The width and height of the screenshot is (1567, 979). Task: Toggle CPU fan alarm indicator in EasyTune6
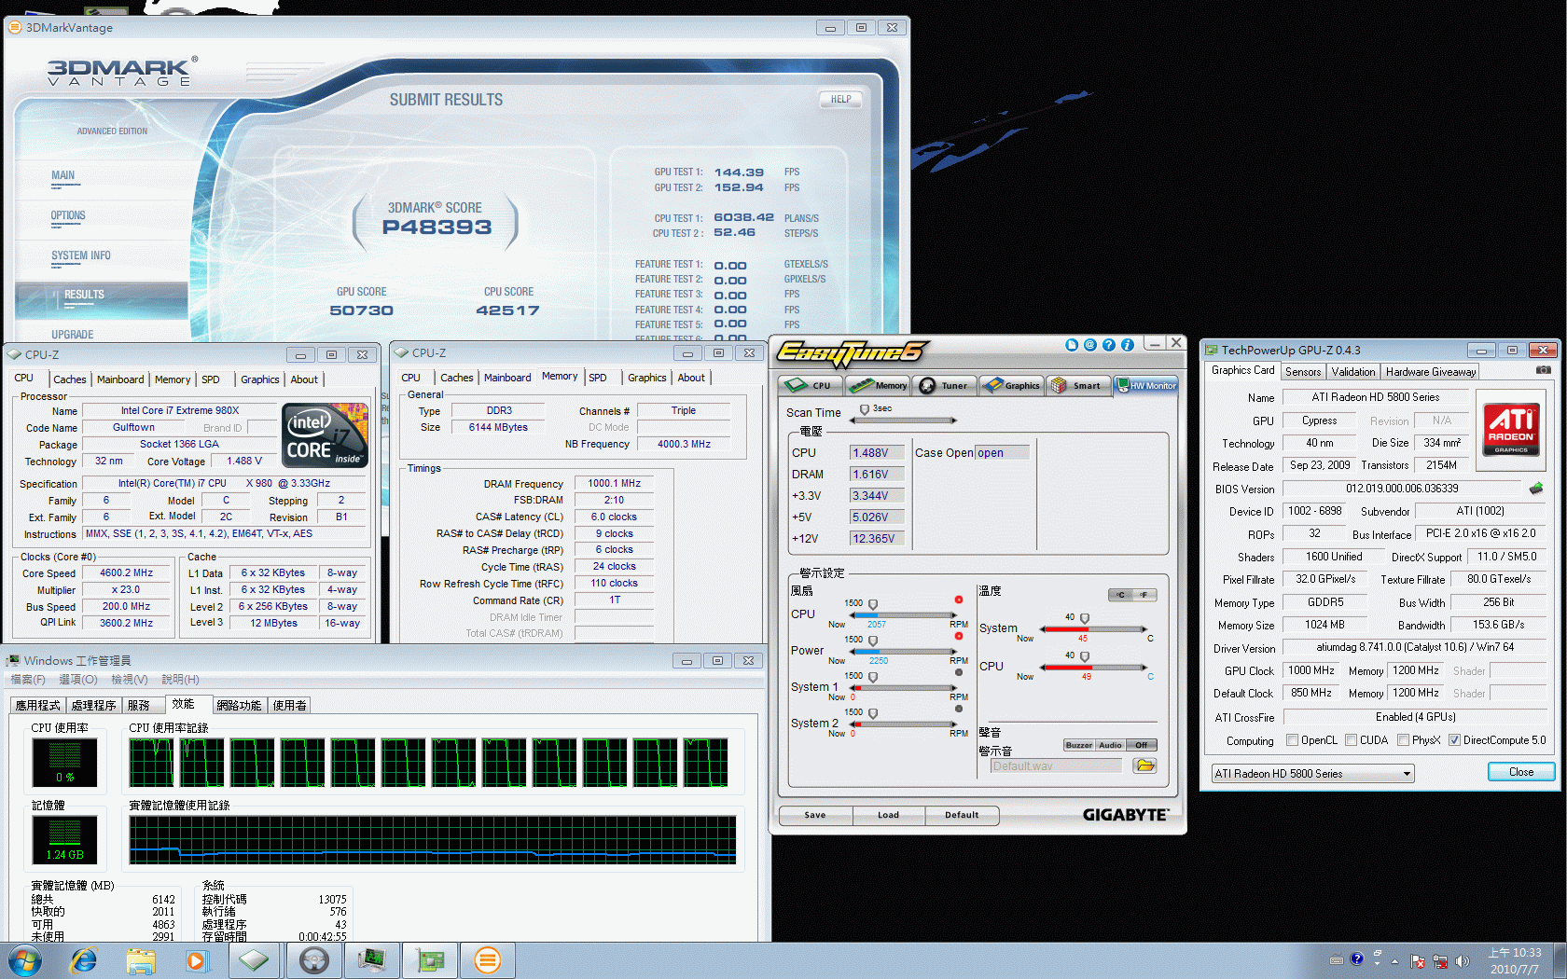tap(958, 600)
